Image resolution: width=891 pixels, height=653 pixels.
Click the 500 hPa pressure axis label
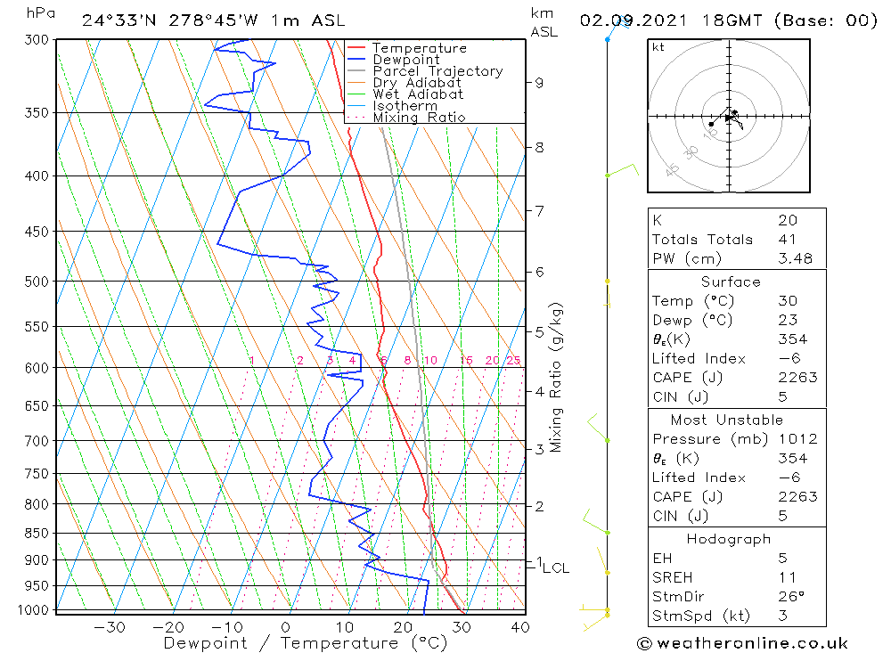[x=37, y=282]
